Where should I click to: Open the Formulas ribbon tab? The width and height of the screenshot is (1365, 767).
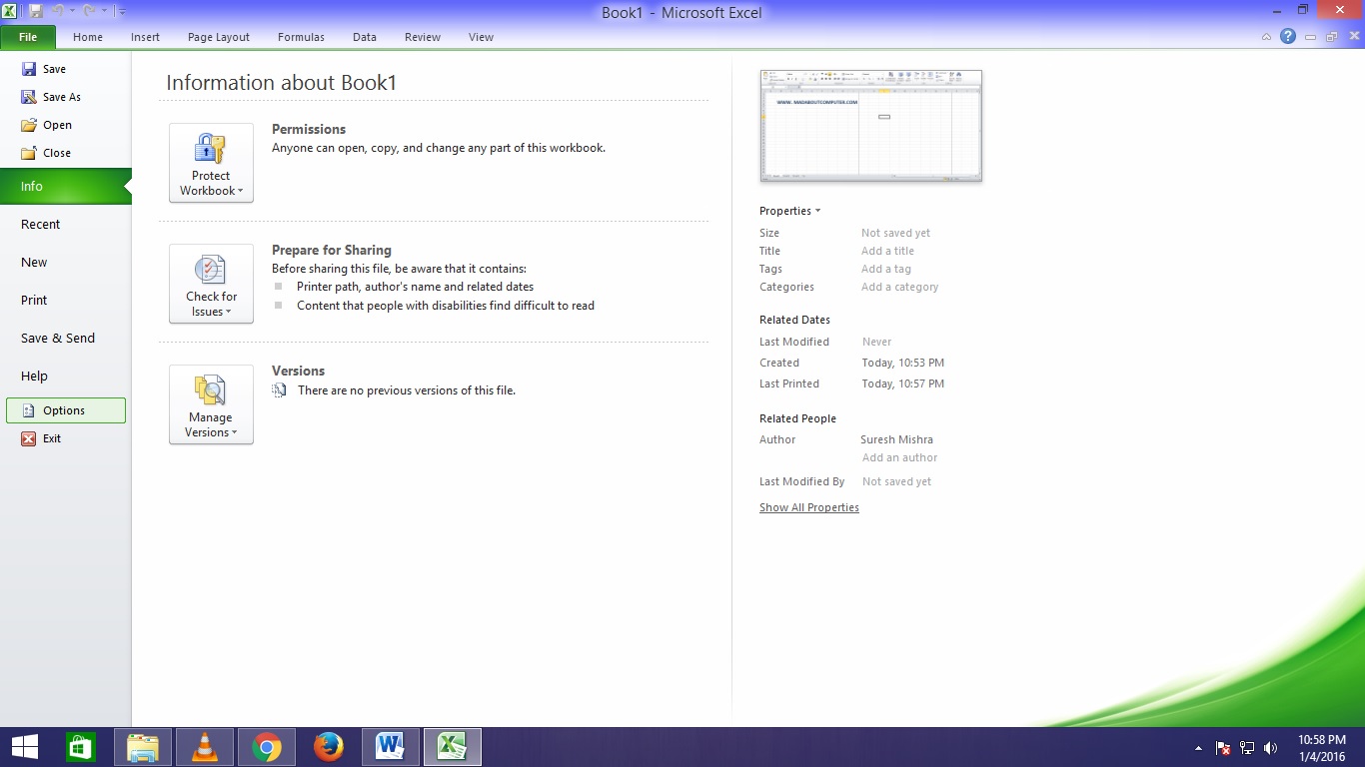[301, 37]
